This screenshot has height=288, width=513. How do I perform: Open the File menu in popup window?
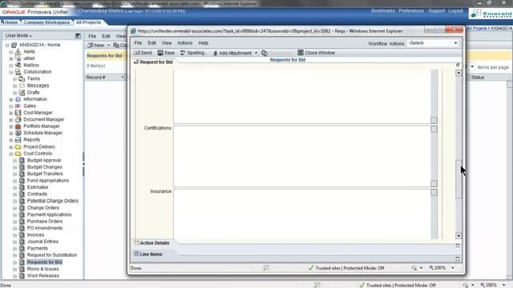pos(138,43)
